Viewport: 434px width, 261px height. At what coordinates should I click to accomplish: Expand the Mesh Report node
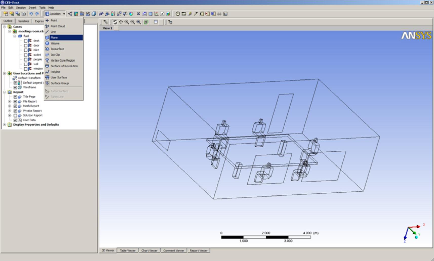pos(10,106)
